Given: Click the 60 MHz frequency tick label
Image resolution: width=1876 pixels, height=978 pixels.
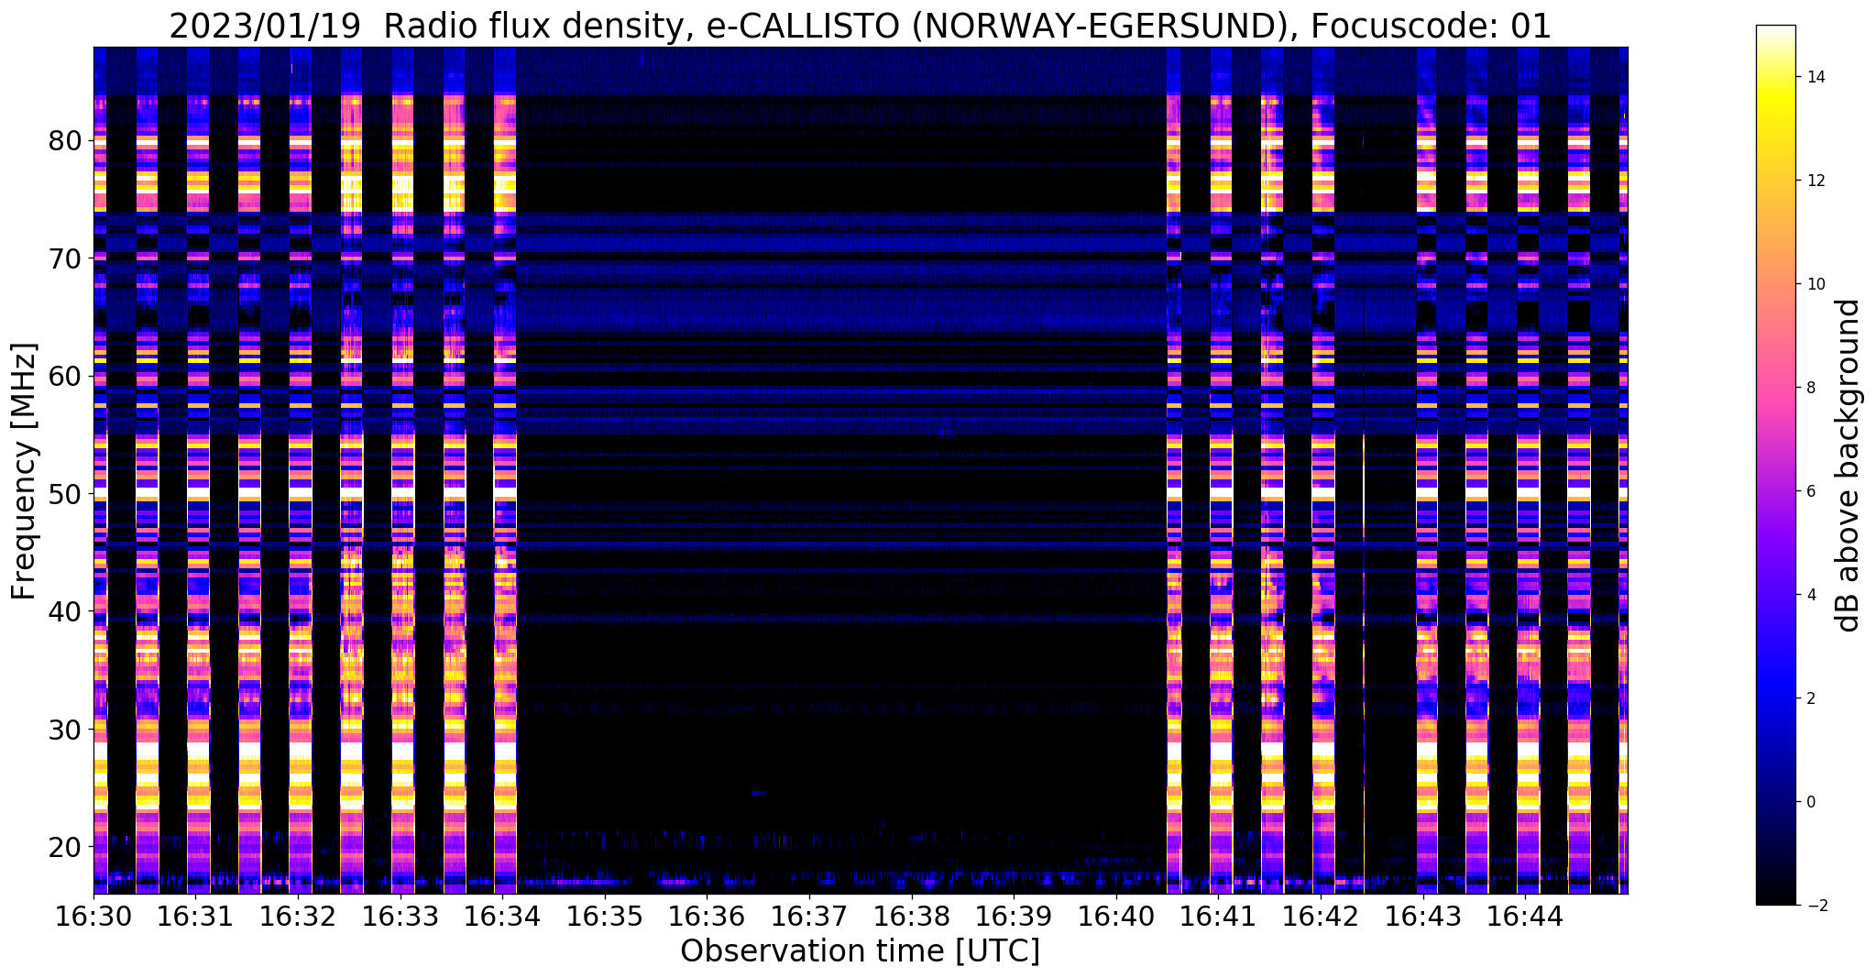Looking at the screenshot, I should [x=65, y=376].
